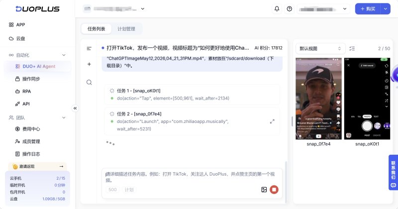This screenshot has width=398, height=209.
Task: Click the task title 打开TikTok
Action: (178, 48)
